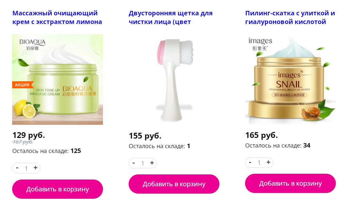
Task: Open 'Двусторонняя щетка для чистки лица' link
Action: click(171, 17)
